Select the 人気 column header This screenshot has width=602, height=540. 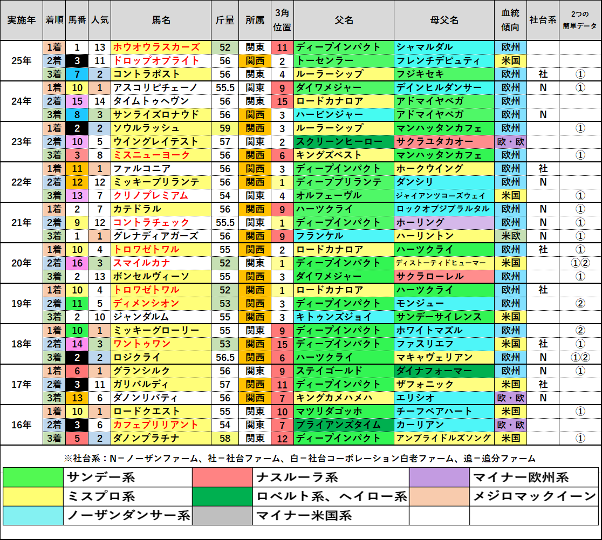click(x=99, y=20)
